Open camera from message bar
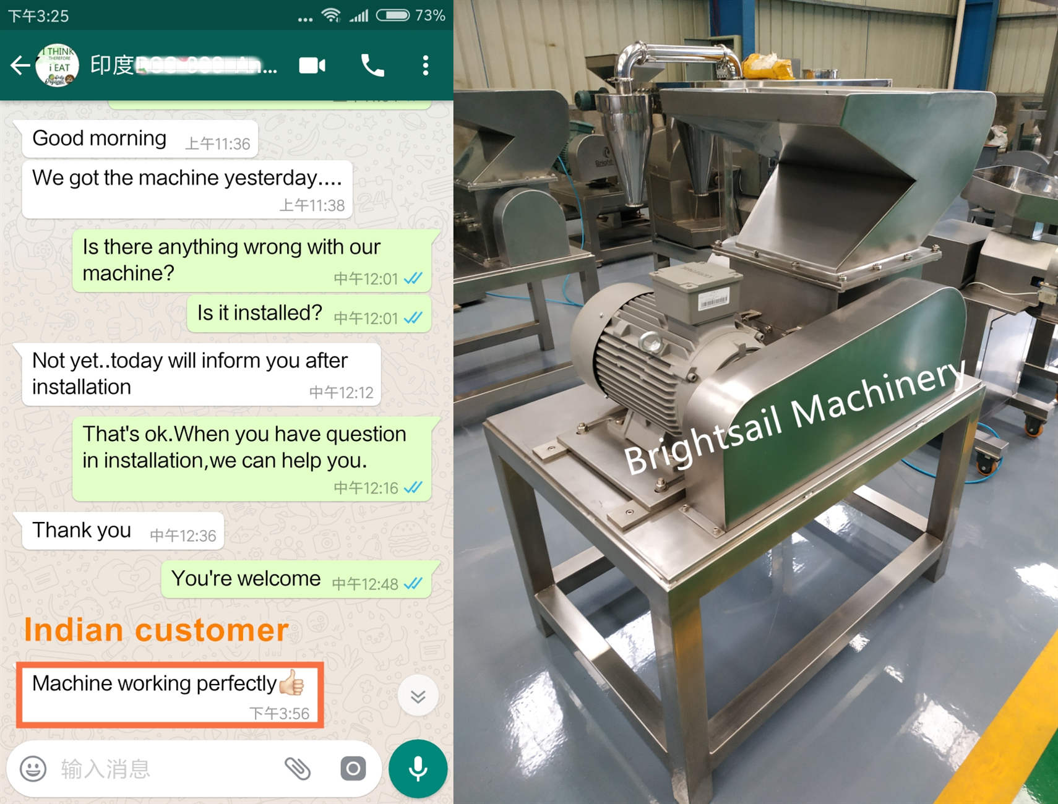 (353, 769)
